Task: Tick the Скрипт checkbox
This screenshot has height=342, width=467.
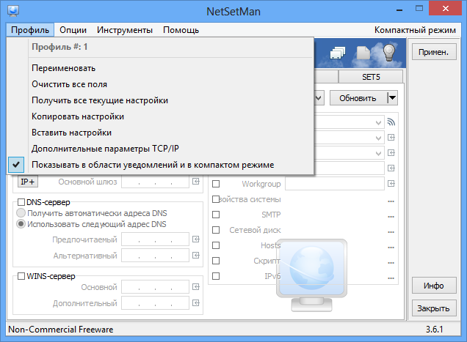Action: point(216,261)
